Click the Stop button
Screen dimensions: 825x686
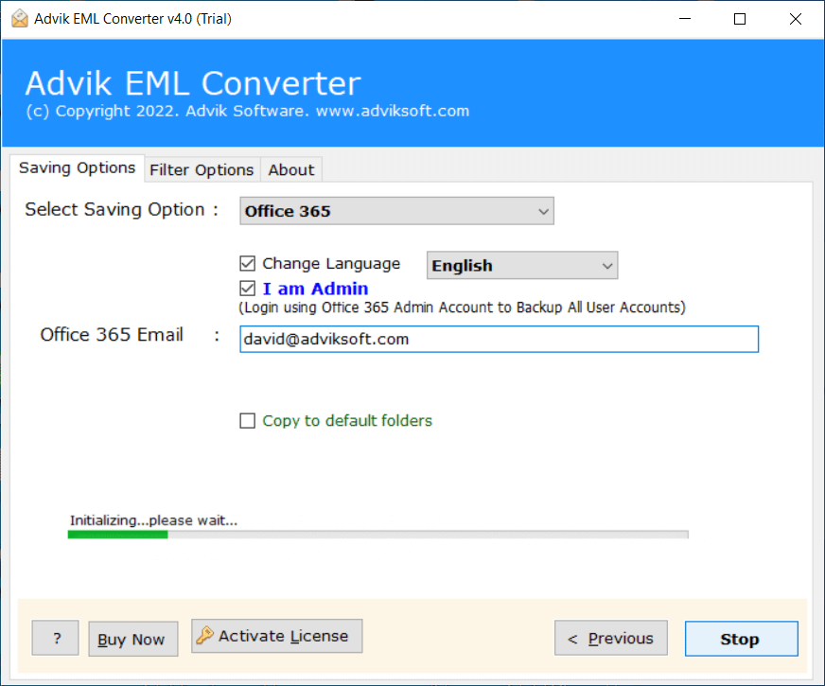(742, 639)
